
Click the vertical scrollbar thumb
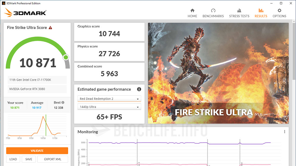tap(294, 52)
